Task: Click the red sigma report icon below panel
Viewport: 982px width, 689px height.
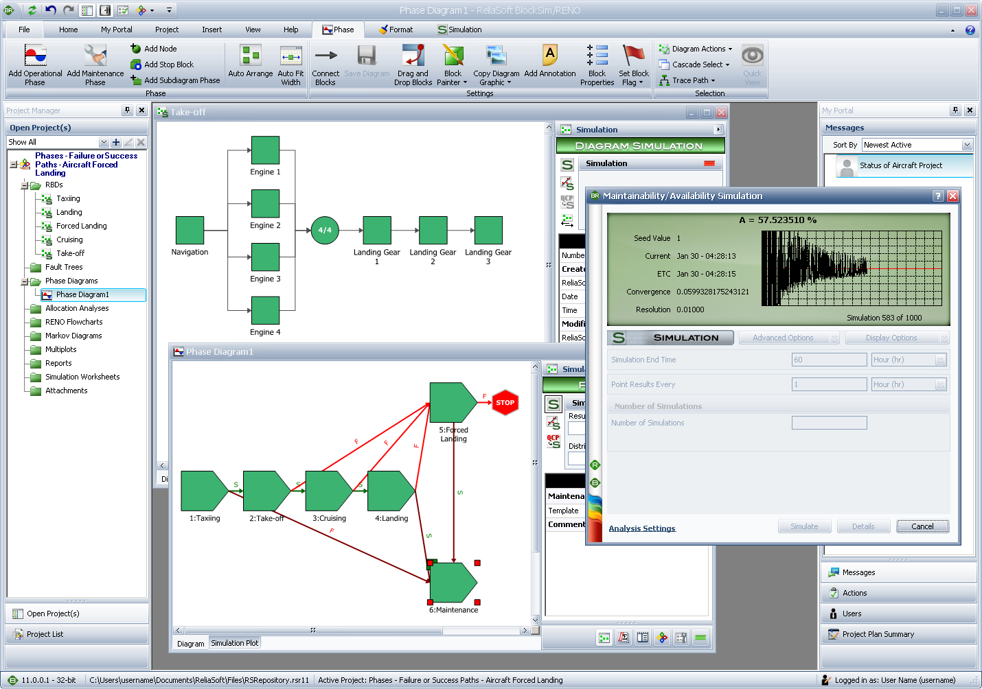Action: pos(624,638)
